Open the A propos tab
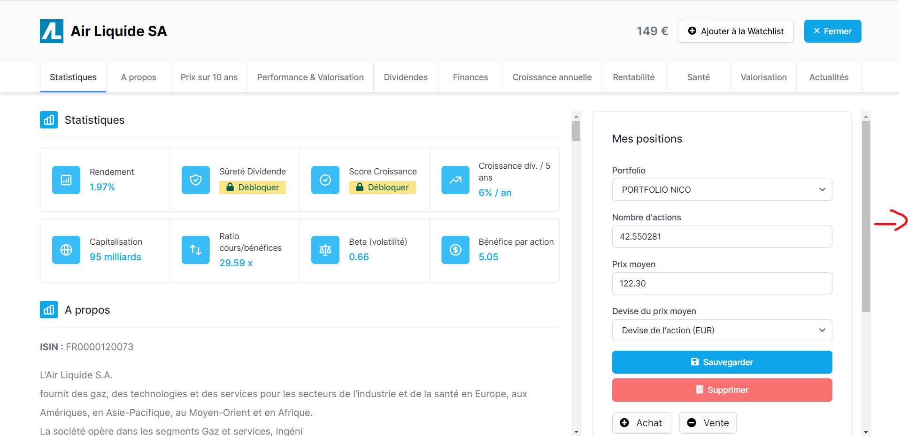908x436 pixels. click(139, 77)
